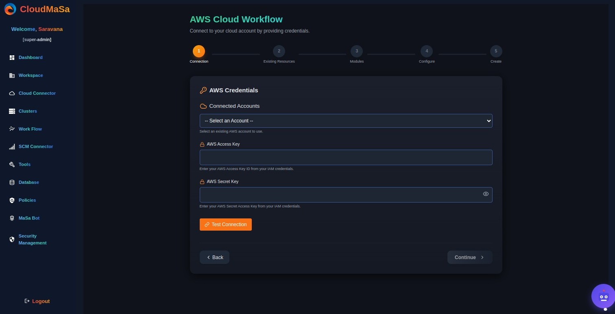Click the Tools wrench icon
Screen dimensions: 615x314
point(12,165)
